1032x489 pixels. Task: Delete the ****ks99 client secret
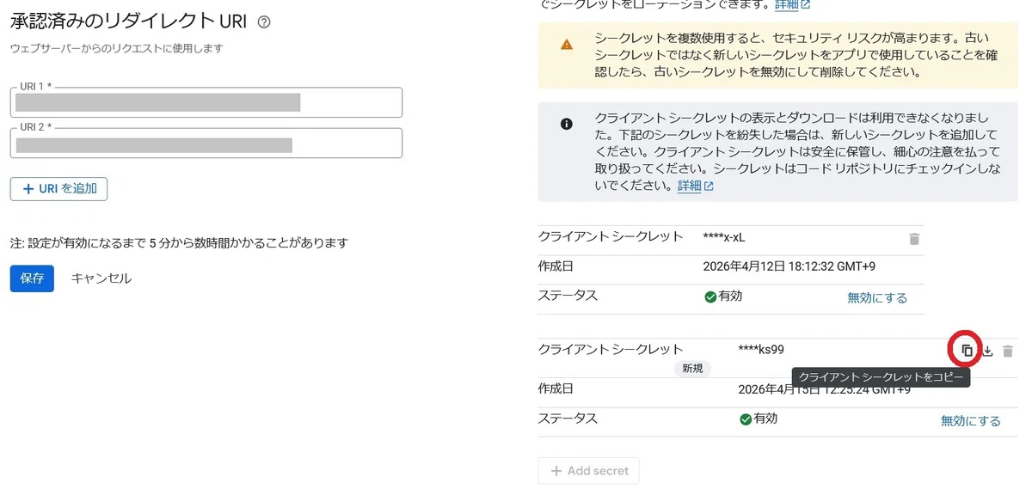1008,351
